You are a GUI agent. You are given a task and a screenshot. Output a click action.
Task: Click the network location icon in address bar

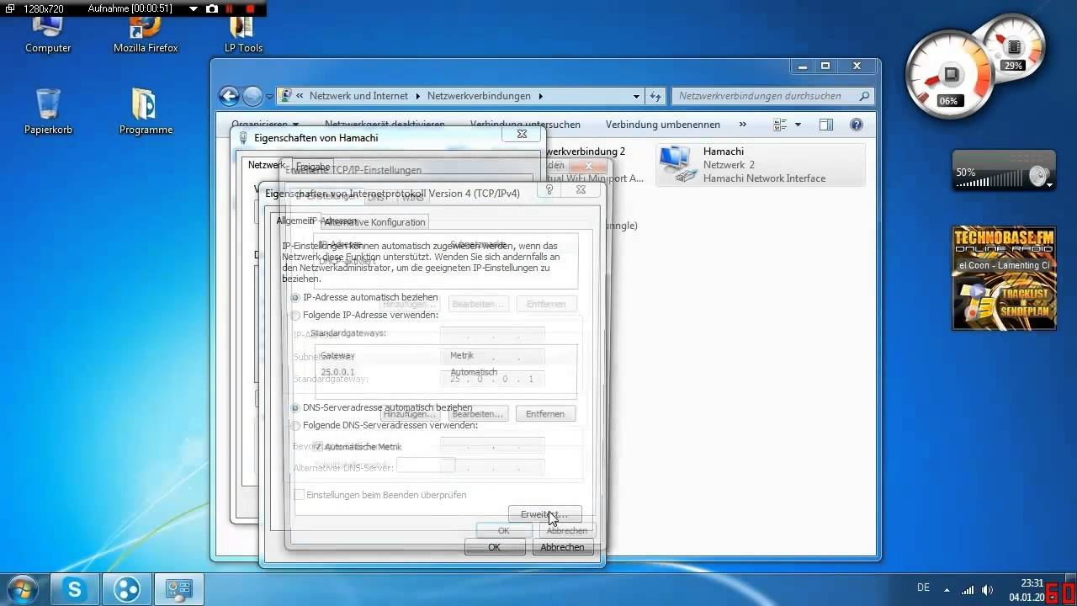286,96
